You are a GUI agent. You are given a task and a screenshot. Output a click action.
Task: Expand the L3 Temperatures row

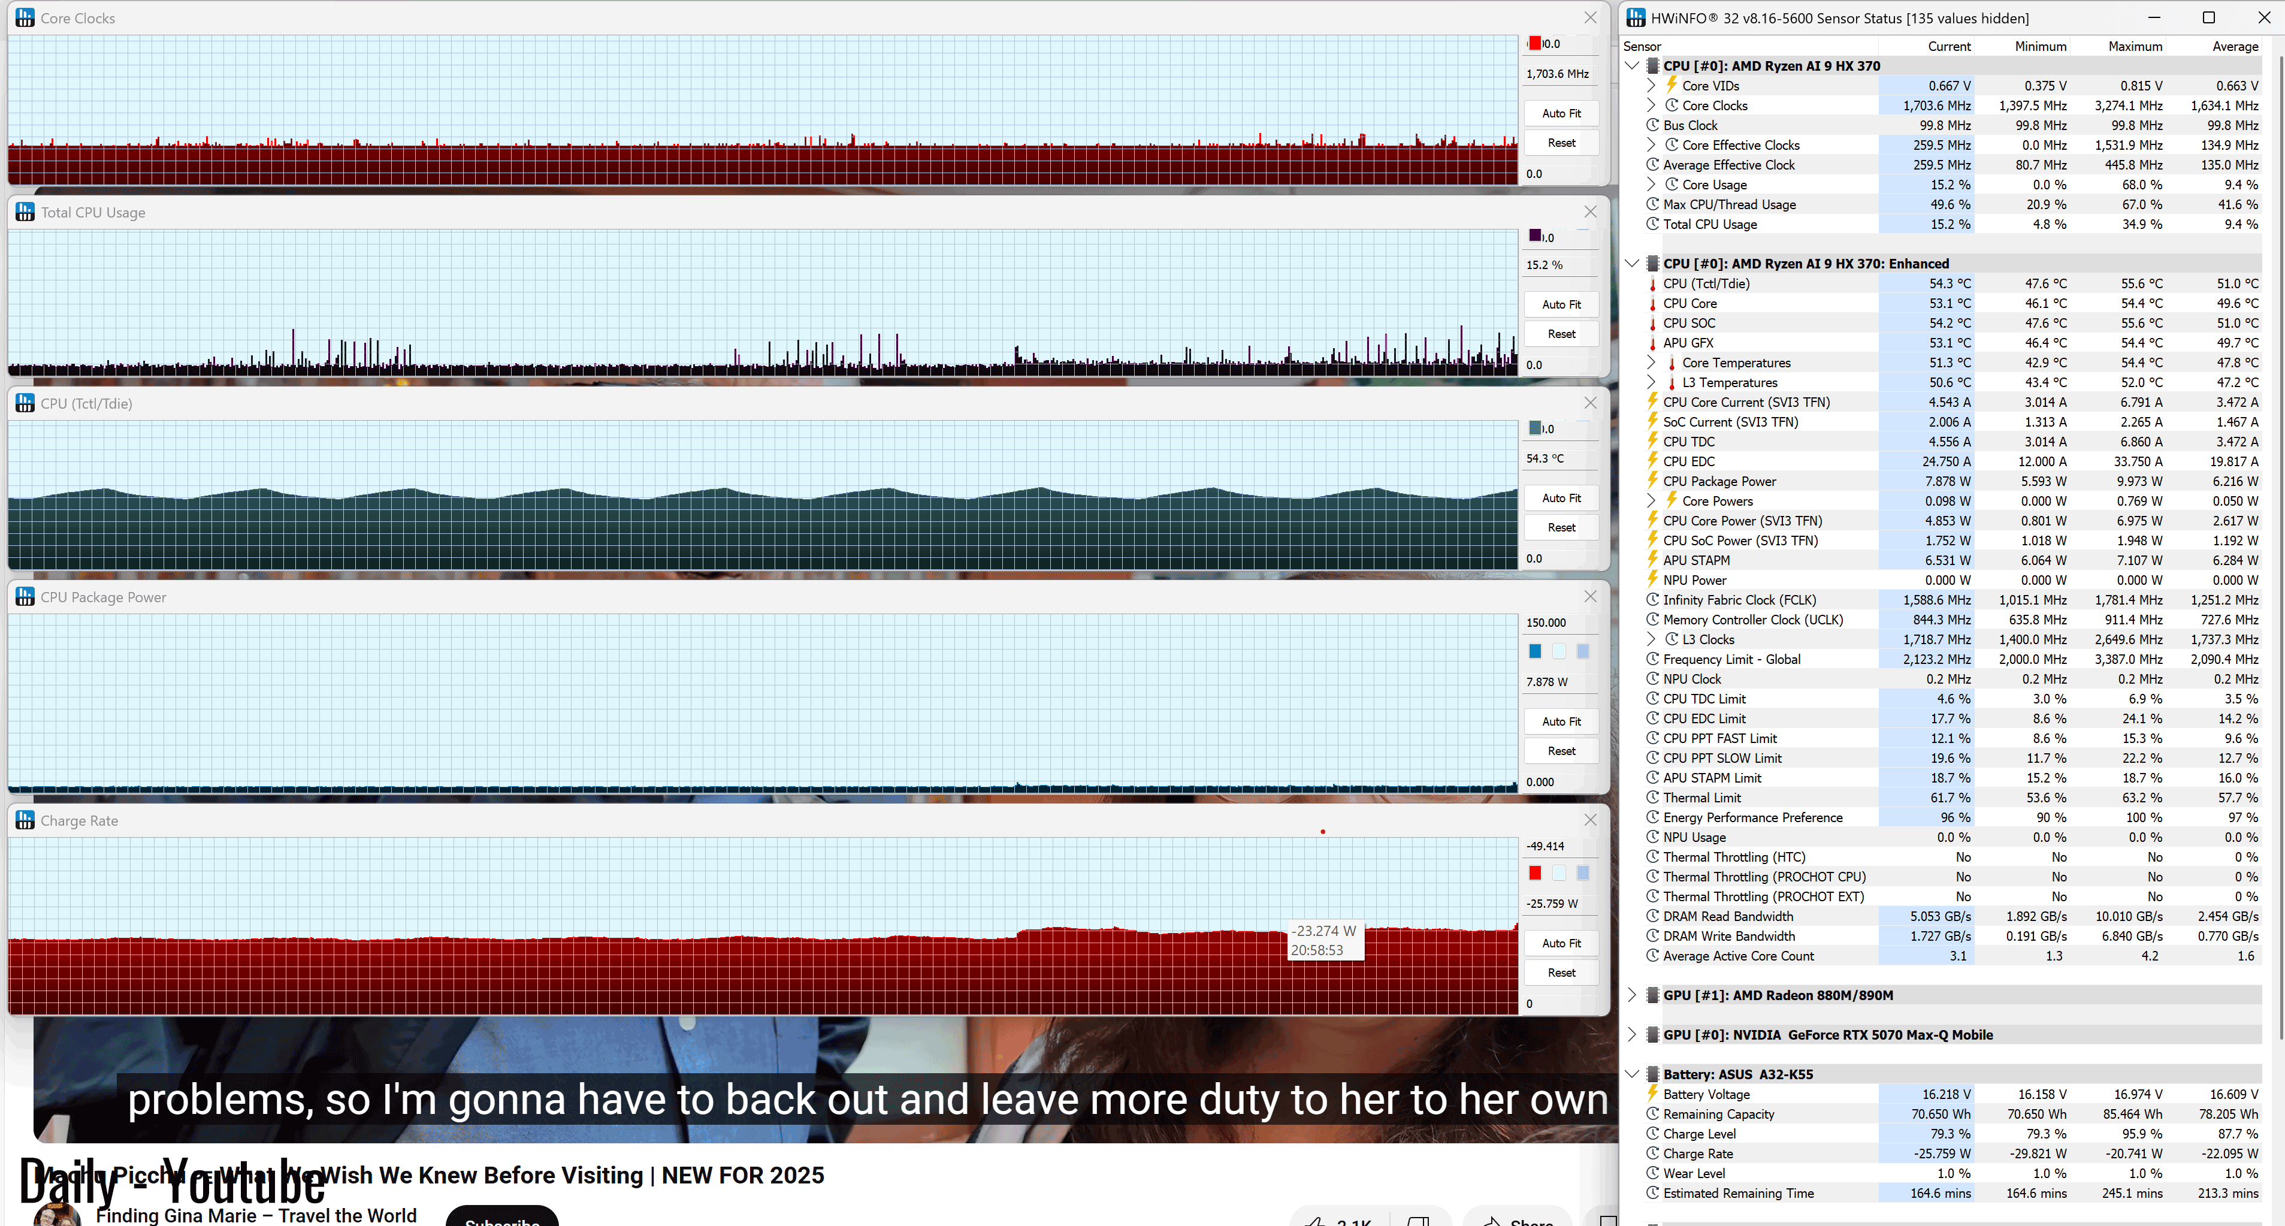click(1651, 382)
